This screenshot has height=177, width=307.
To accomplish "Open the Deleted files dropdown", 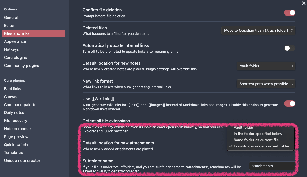I will 258,31.
